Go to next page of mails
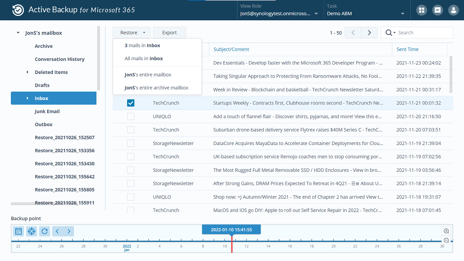The height and width of the screenshot is (261, 464). pos(369,33)
